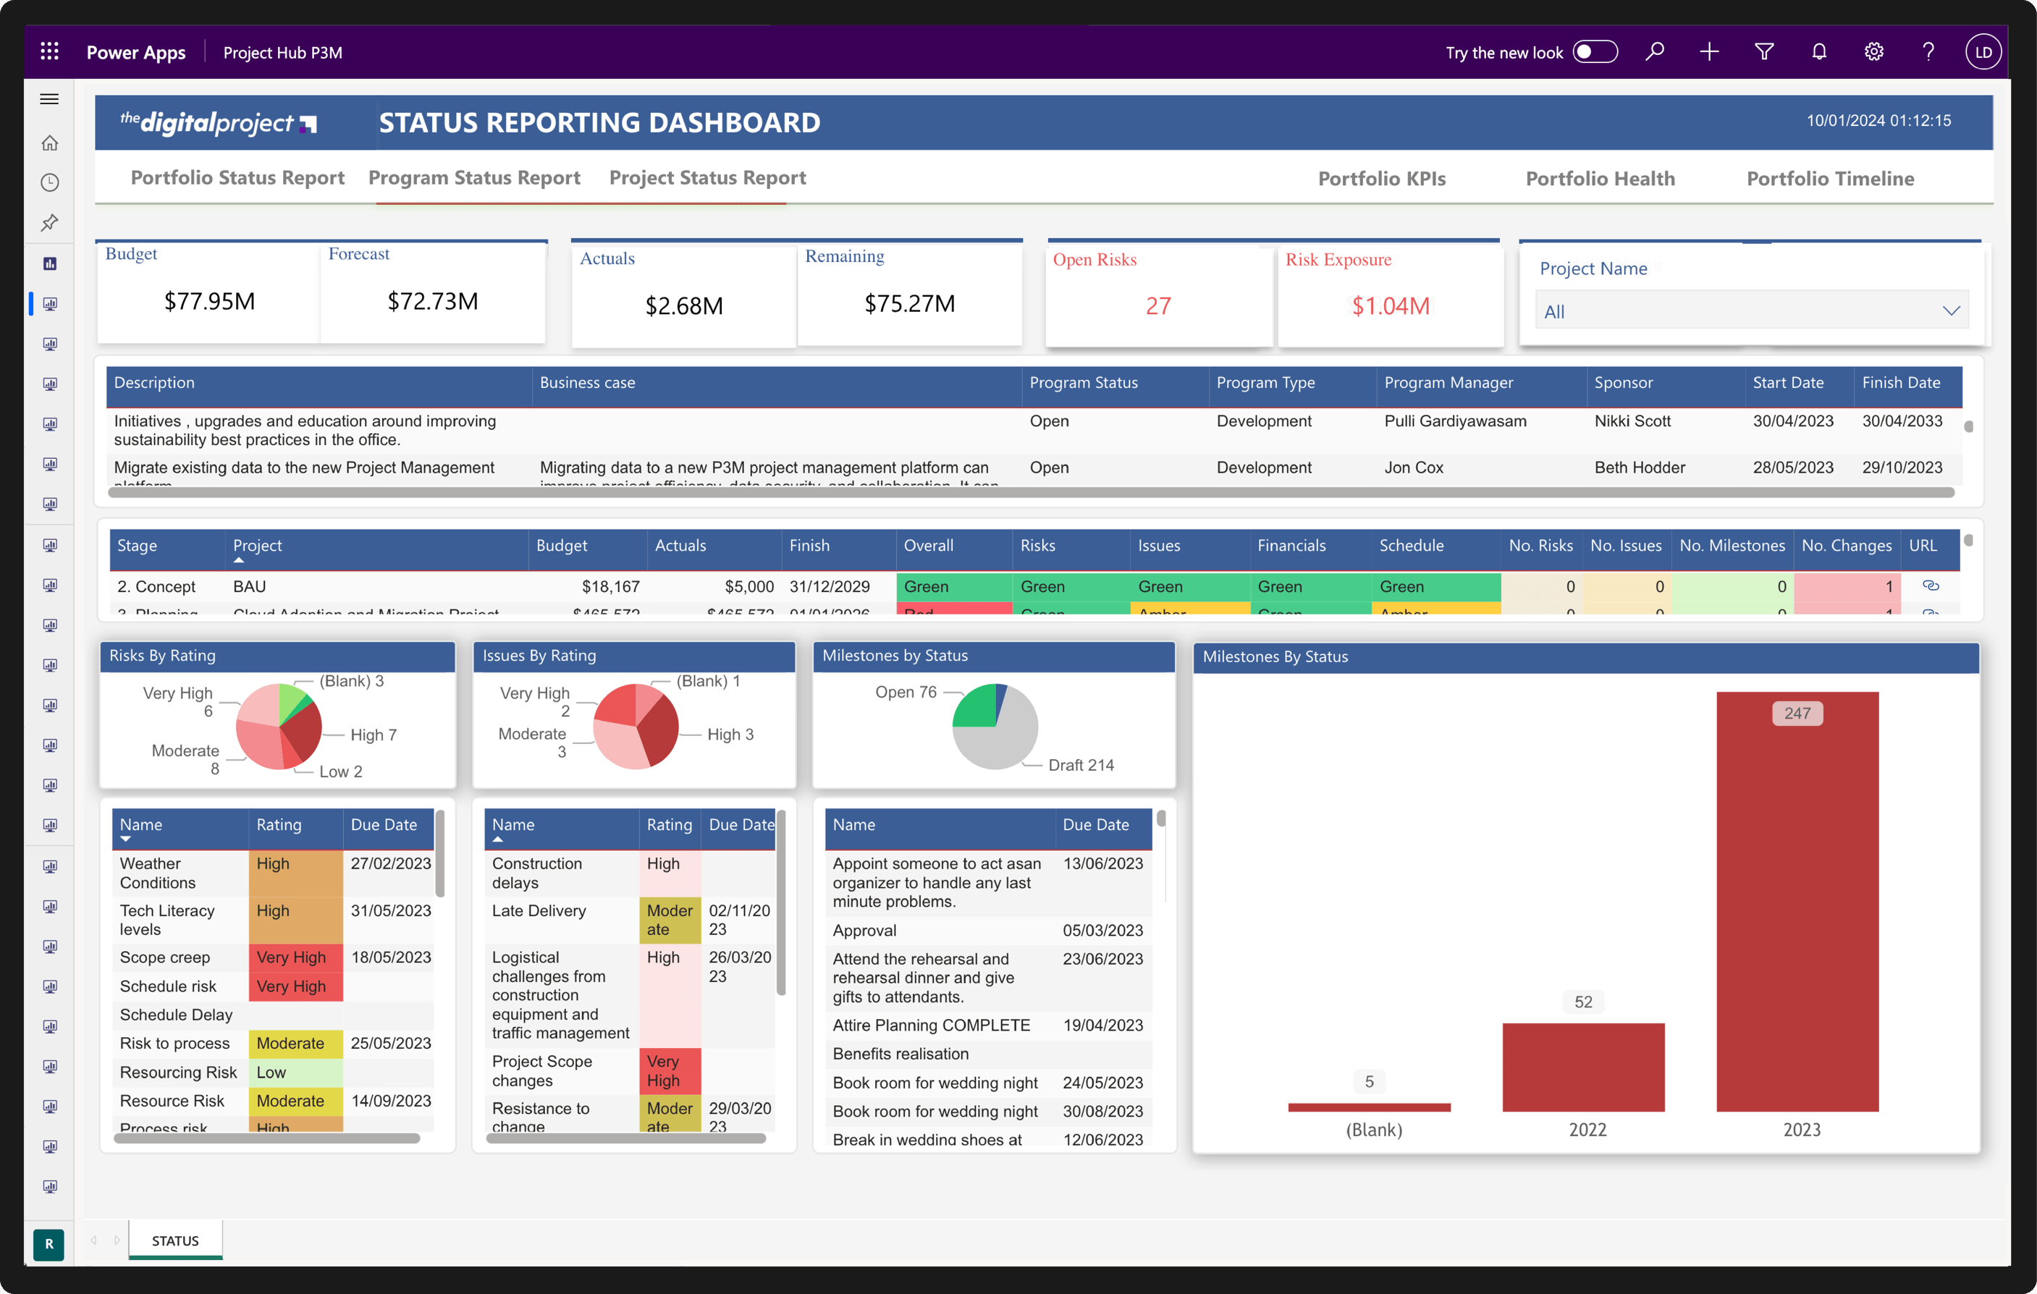
Task: Open the Portfolio Timeline tab
Action: 1830,179
